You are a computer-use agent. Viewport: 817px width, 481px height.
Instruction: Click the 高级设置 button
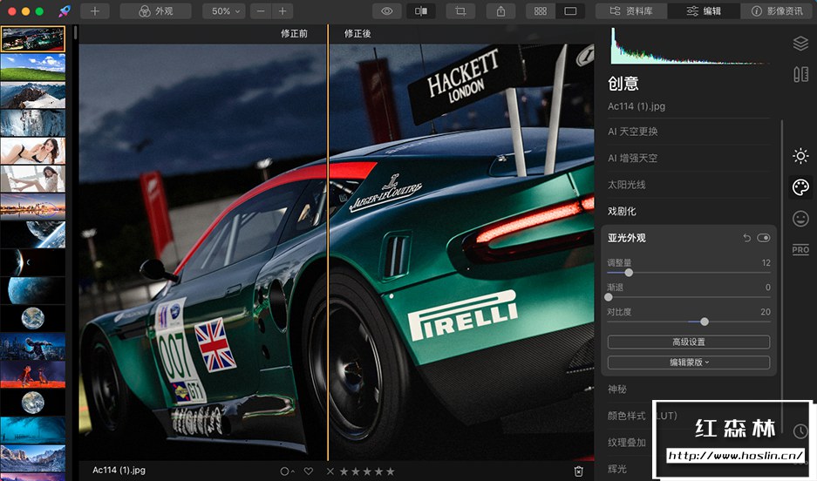coord(688,342)
